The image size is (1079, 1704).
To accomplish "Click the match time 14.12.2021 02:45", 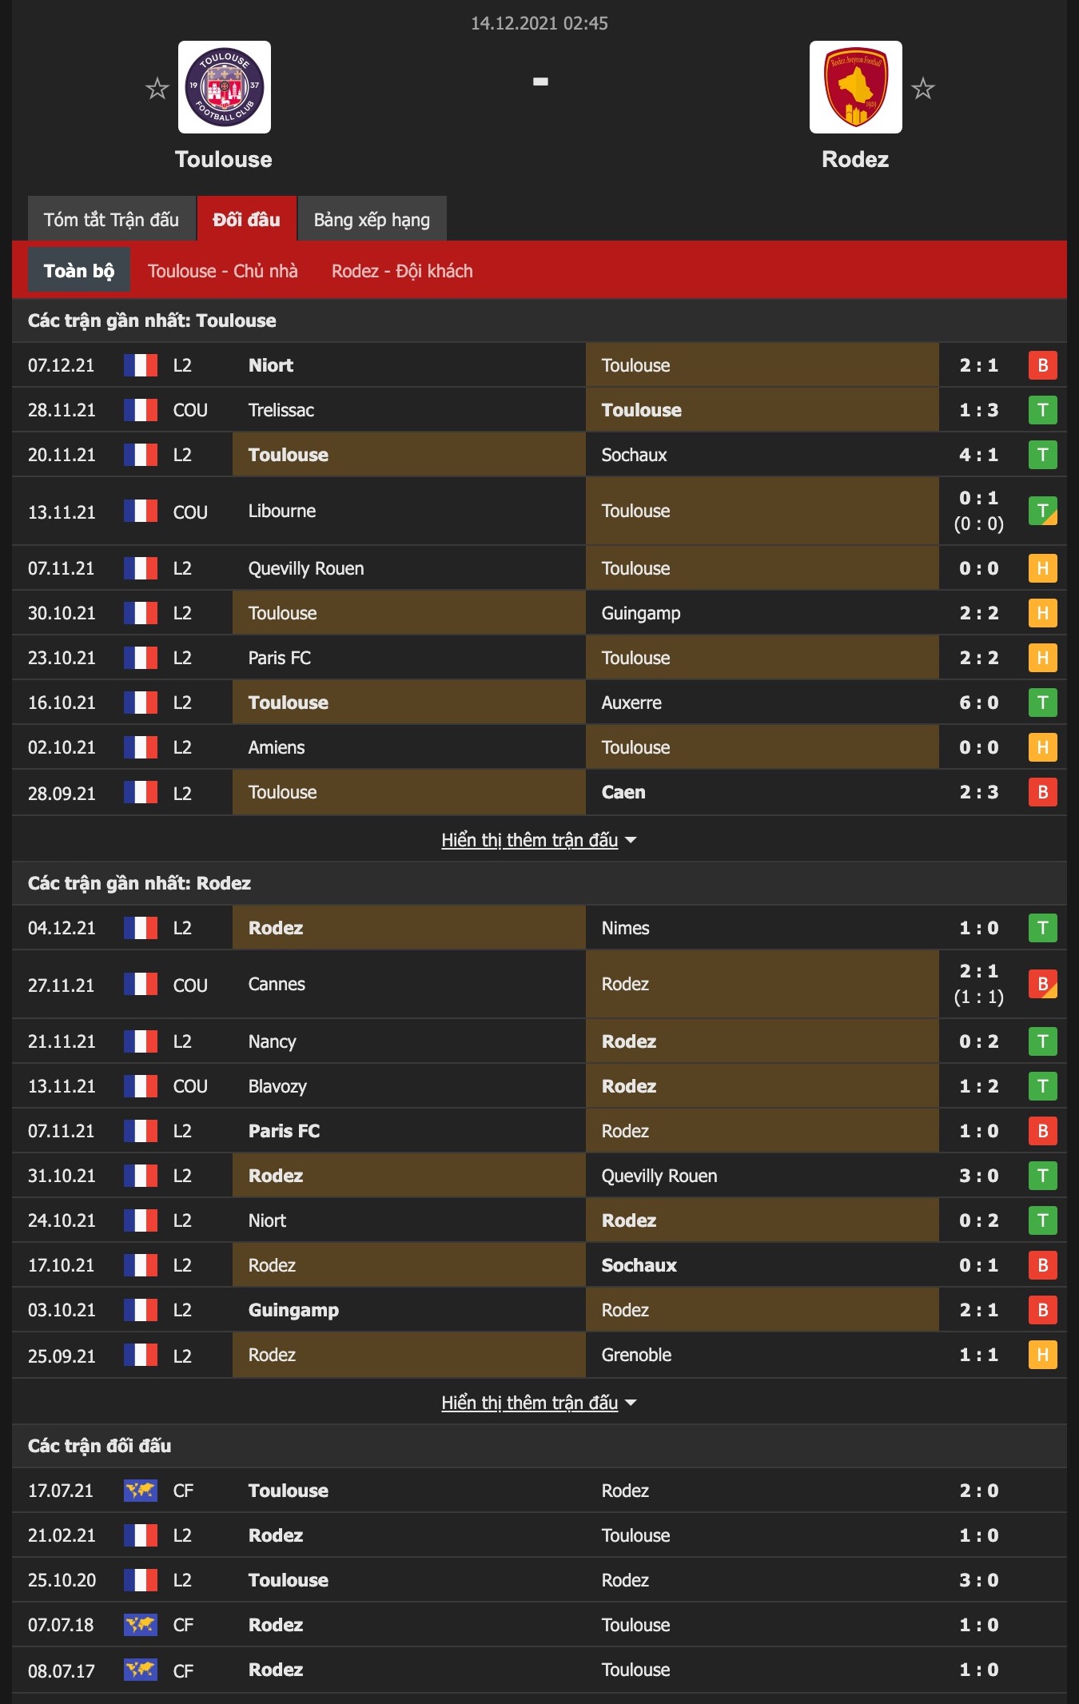I will [539, 23].
